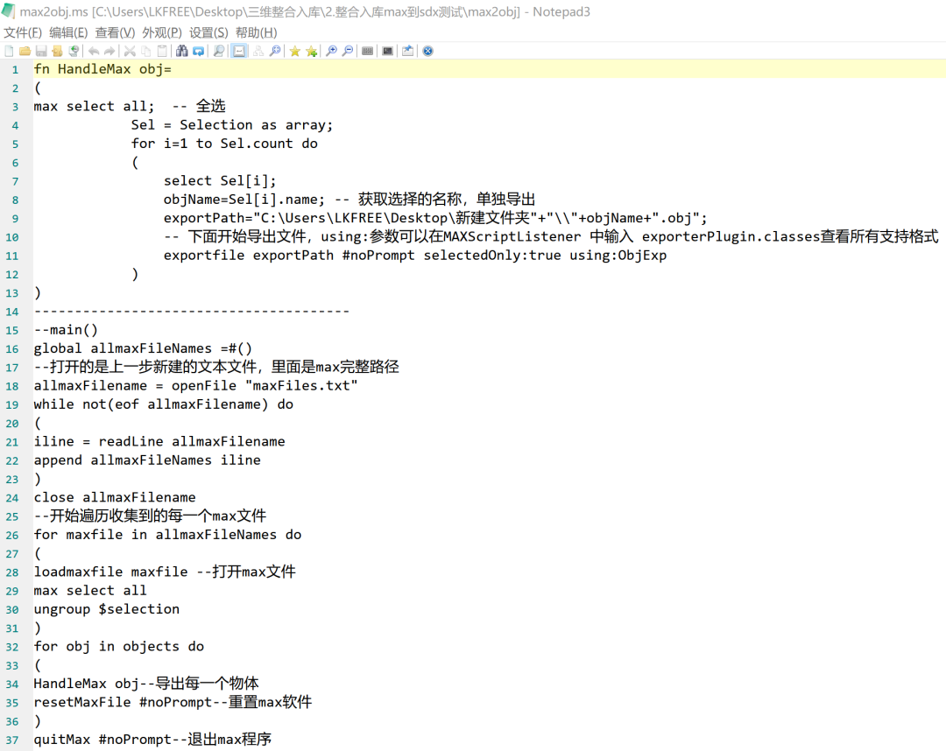Place cursor on 'fn HandleMax obj=' line
This screenshot has width=946, height=751.
pos(102,69)
